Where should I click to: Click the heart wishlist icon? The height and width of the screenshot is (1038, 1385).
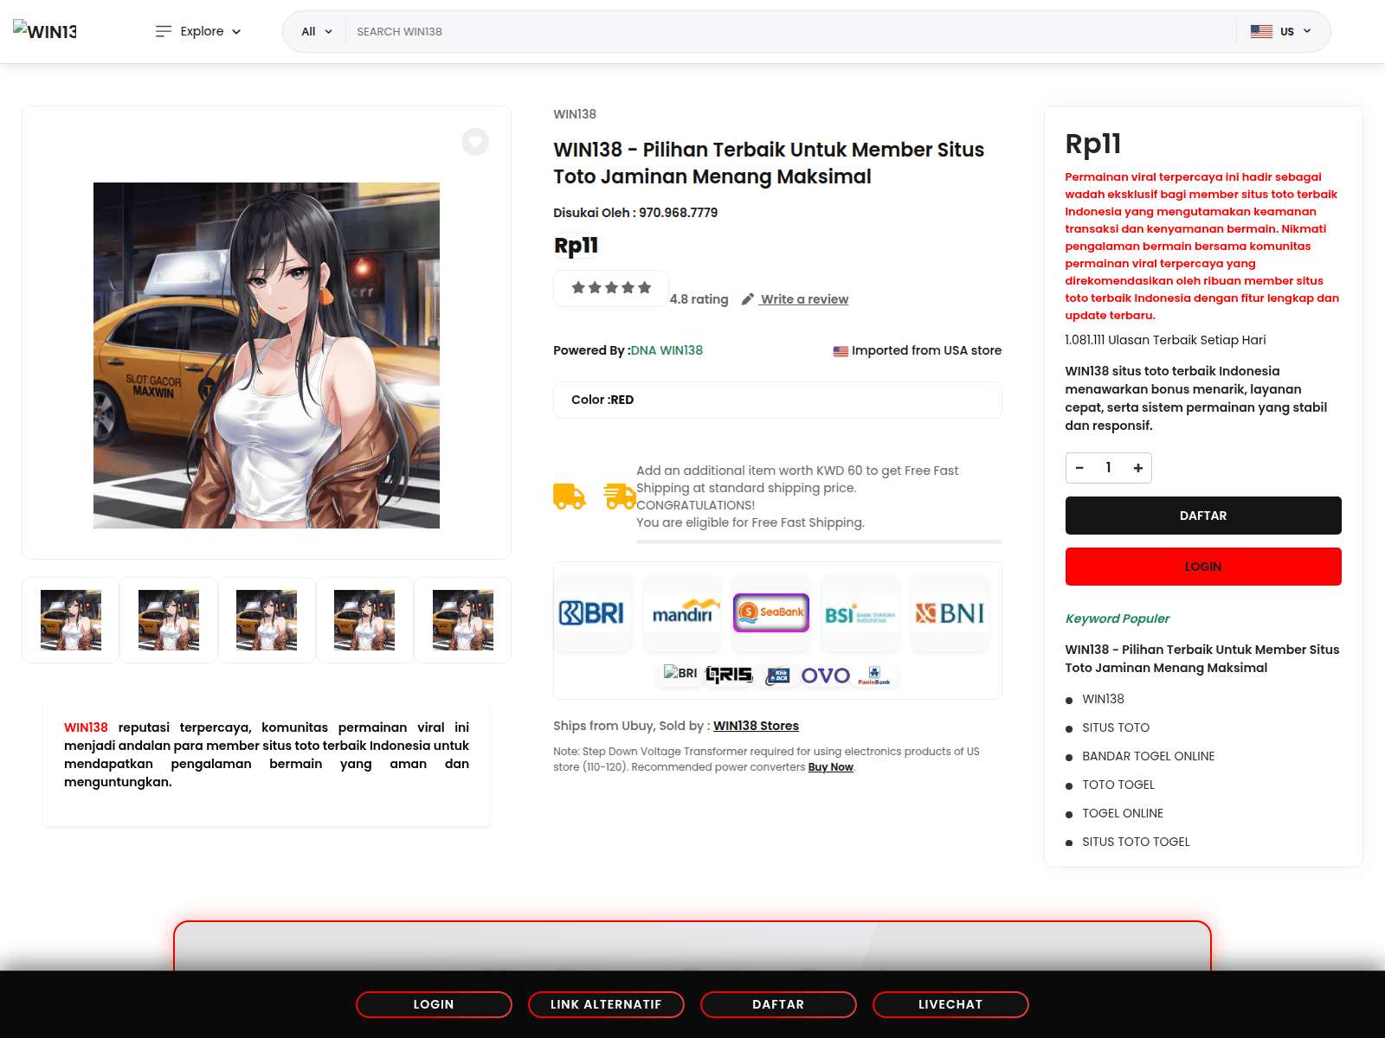point(474,142)
